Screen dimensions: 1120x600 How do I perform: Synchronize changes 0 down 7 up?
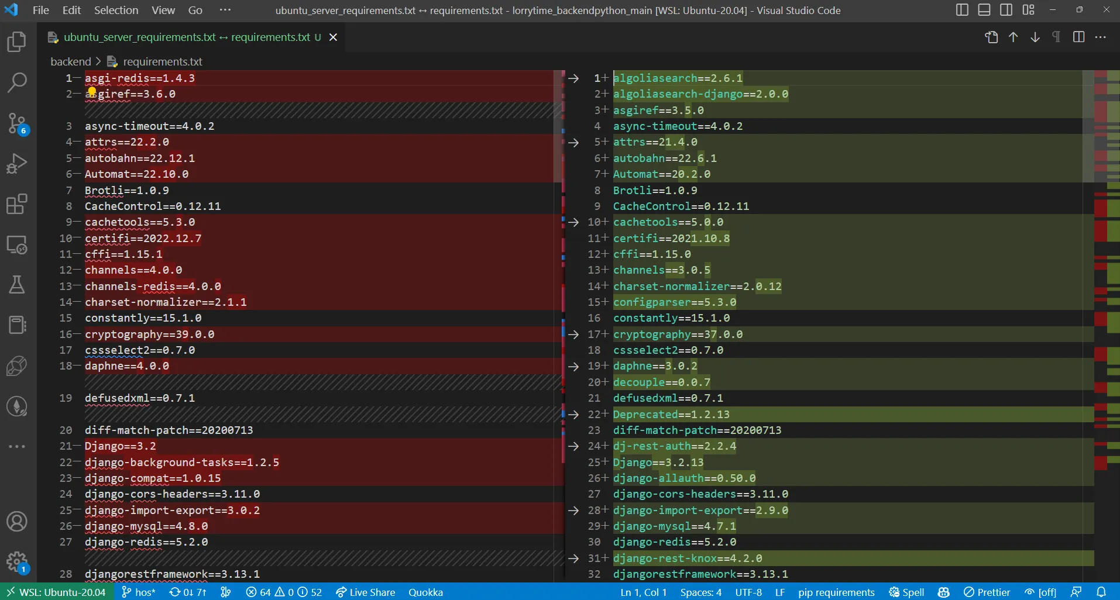(188, 592)
